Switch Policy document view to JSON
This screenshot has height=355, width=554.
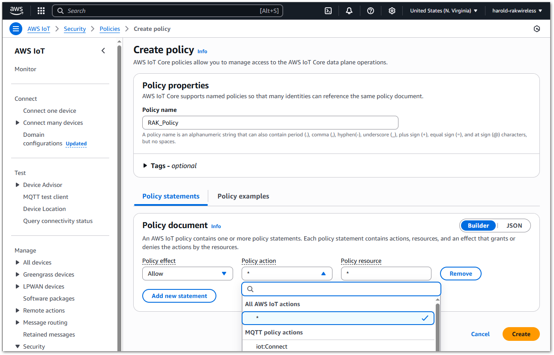tap(514, 225)
